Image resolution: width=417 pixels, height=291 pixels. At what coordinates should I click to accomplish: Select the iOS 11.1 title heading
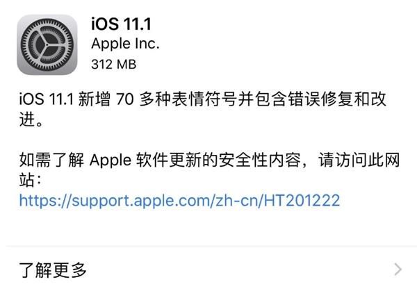pyautogui.click(x=121, y=24)
